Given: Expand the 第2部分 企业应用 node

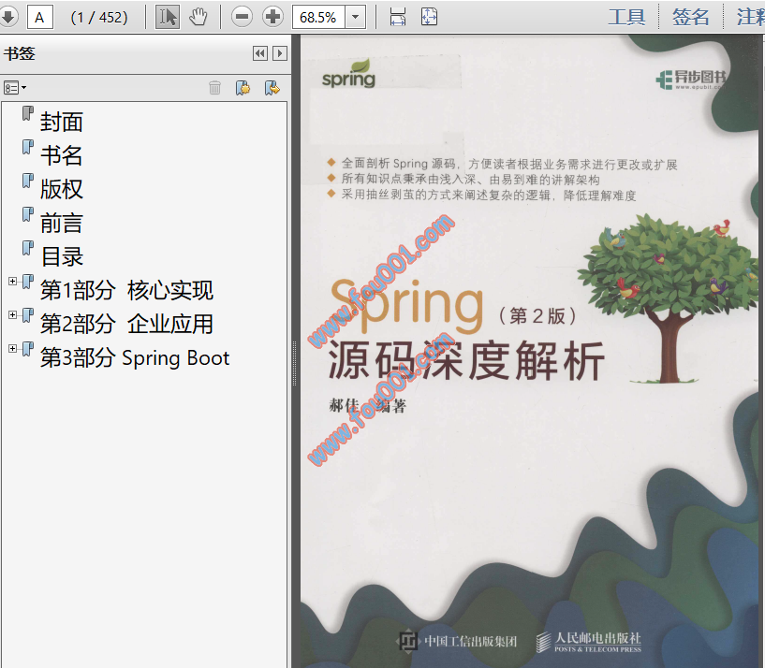Looking at the screenshot, I should (13, 315).
